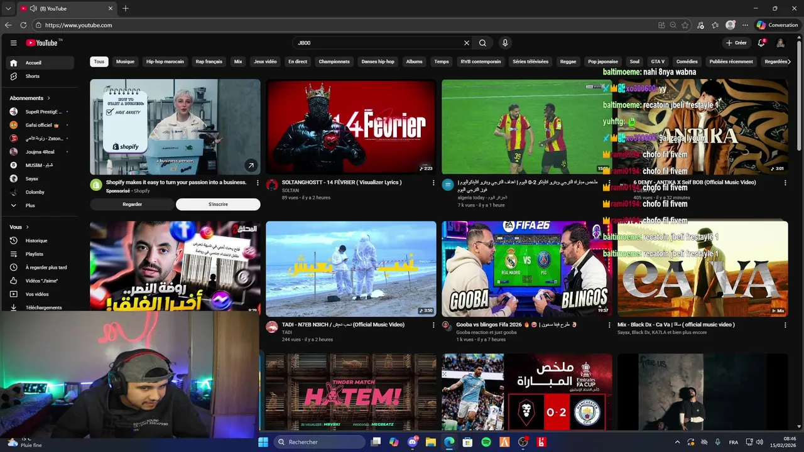Open the account avatar menu
This screenshot has width=804, height=452.
point(780,43)
